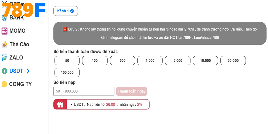Expand the USDT chevron arrow
This screenshot has height=134, width=268.
[28, 71]
